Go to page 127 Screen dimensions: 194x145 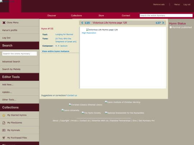[x=158, y=23]
